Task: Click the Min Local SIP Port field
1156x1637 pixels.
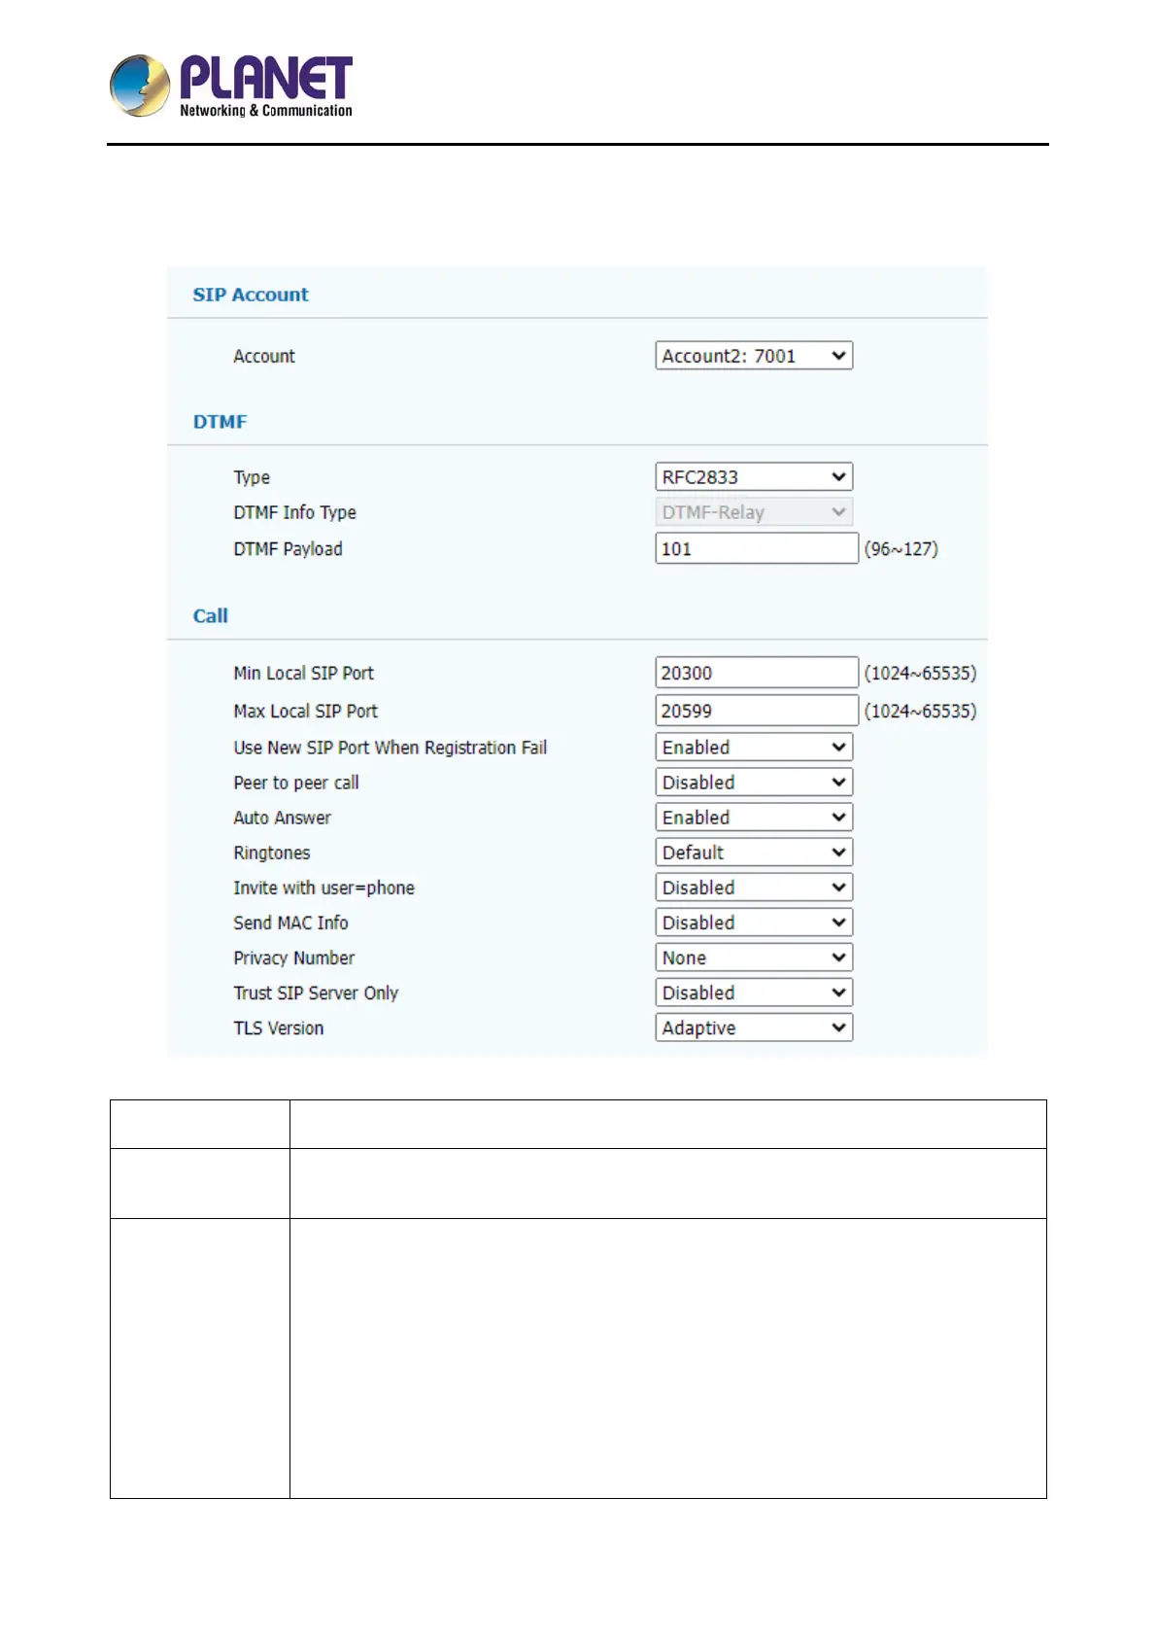Action: (757, 673)
